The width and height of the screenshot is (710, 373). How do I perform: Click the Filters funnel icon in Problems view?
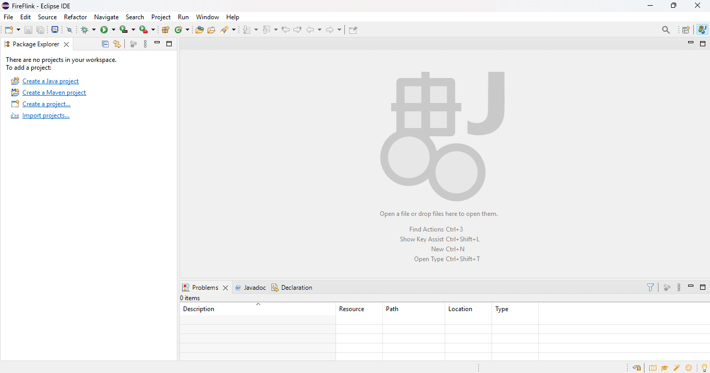coord(650,287)
